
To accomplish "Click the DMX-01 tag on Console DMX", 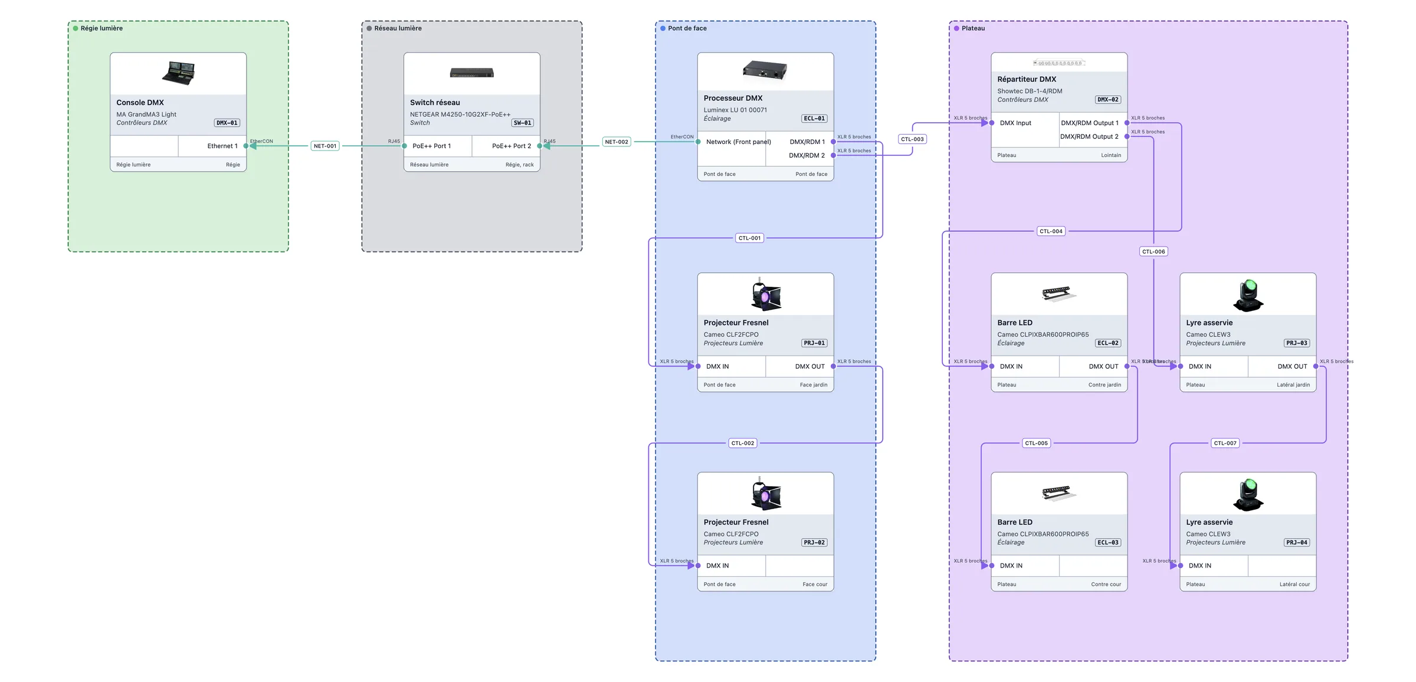I will pos(227,123).
